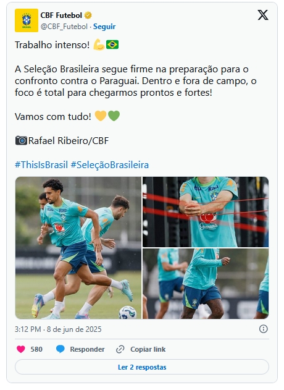Open the #ThisIsBrasil hashtag
The width and height of the screenshot is (284, 390).
coord(41,164)
